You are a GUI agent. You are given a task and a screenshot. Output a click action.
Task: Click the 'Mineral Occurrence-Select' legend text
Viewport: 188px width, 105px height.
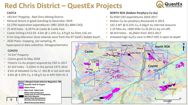coord(34,102)
